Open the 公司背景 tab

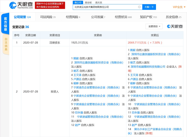22,17
